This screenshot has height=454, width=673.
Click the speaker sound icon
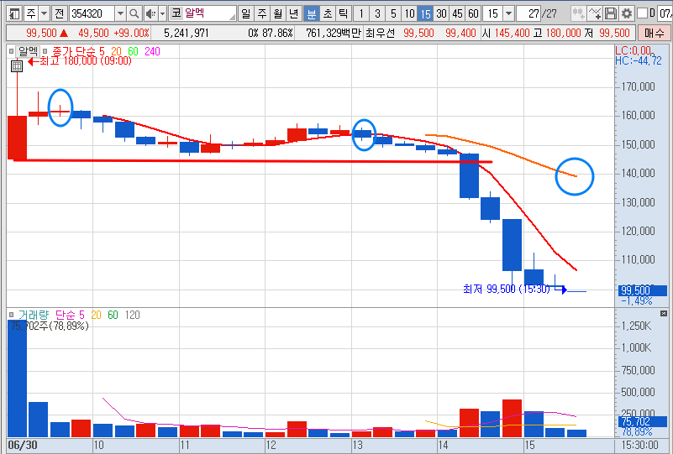coord(150,13)
